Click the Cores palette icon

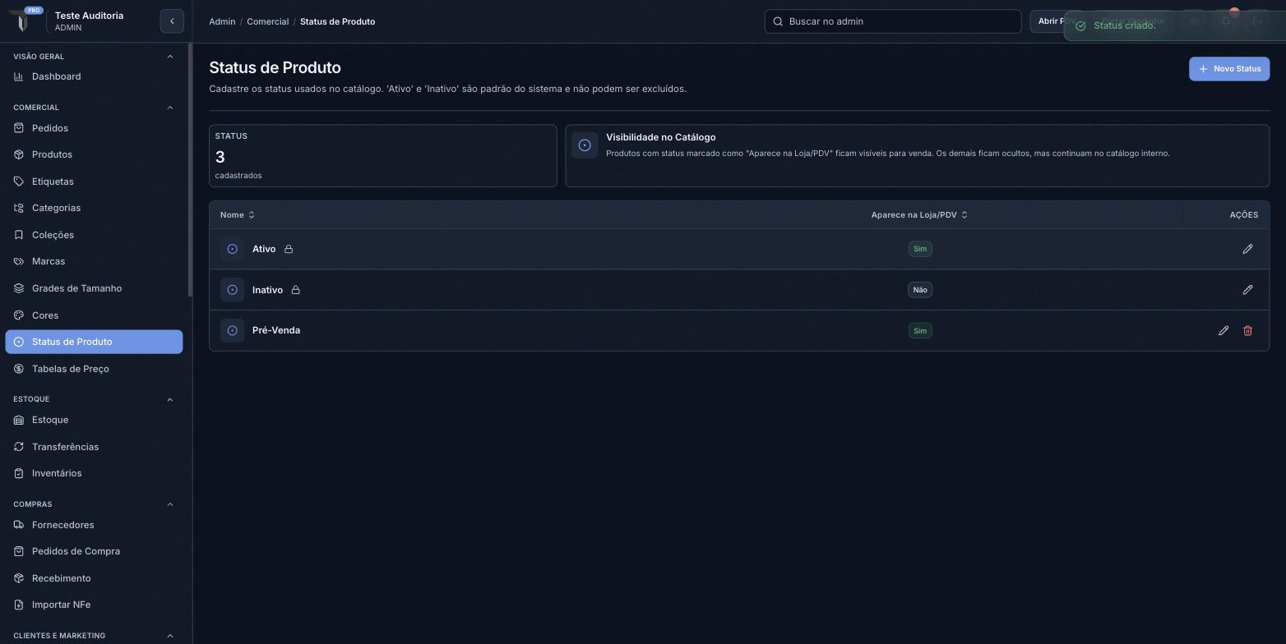(19, 315)
